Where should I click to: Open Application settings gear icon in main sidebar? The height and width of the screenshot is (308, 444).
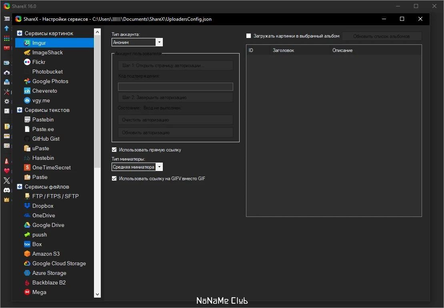click(6, 101)
